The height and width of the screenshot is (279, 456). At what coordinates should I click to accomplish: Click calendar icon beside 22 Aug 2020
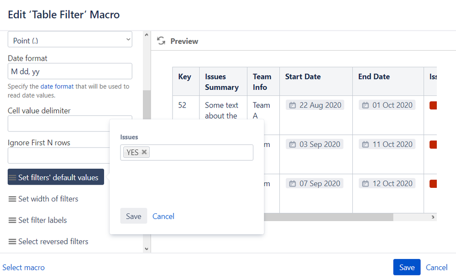point(292,105)
